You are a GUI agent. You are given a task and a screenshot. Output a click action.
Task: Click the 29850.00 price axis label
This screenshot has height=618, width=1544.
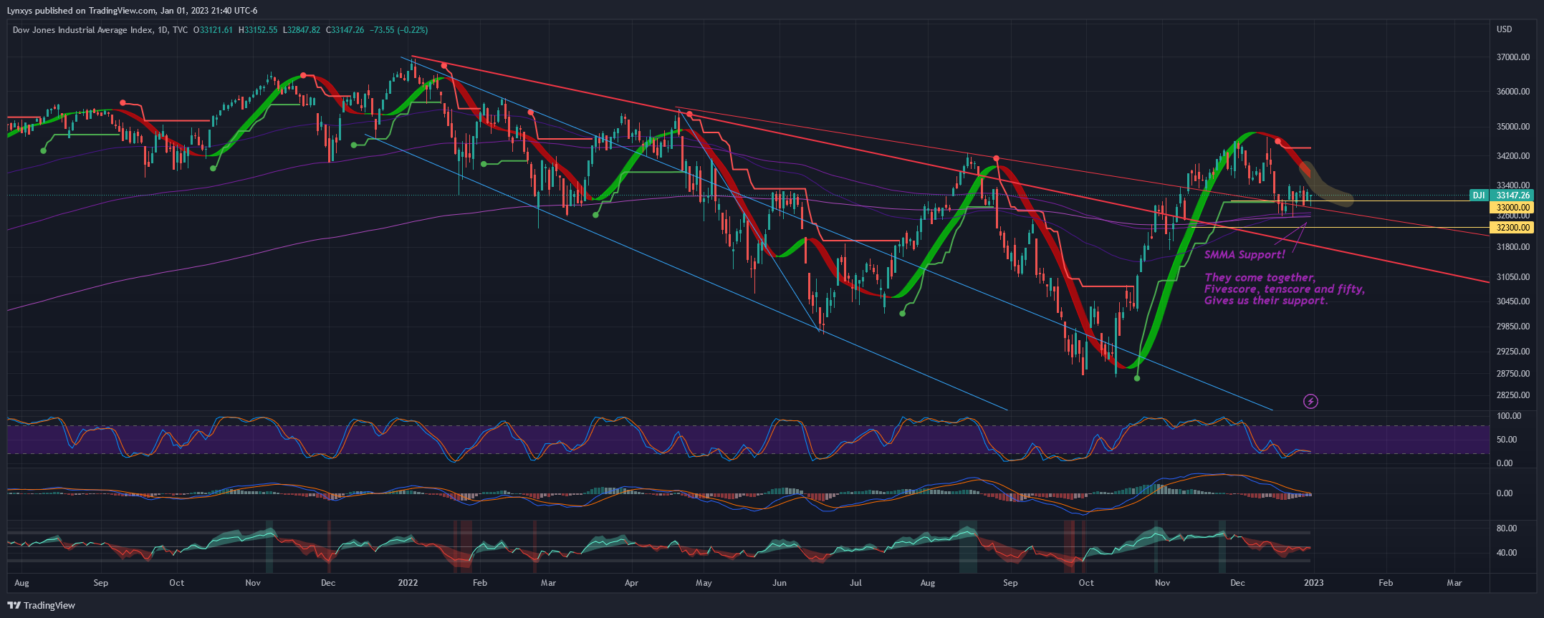(x=1513, y=327)
